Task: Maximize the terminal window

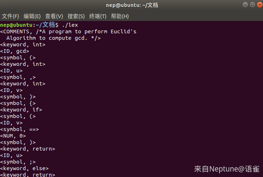Action: click(x=253, y=5)
